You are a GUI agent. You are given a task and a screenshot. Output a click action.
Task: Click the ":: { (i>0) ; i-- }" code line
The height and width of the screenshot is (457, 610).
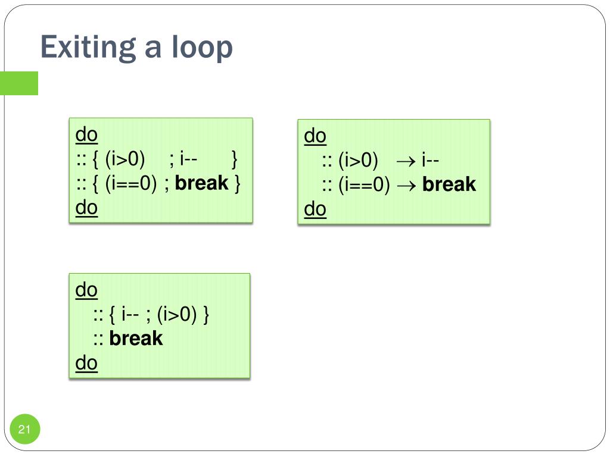pyautogui.click(x=157, y=159)
